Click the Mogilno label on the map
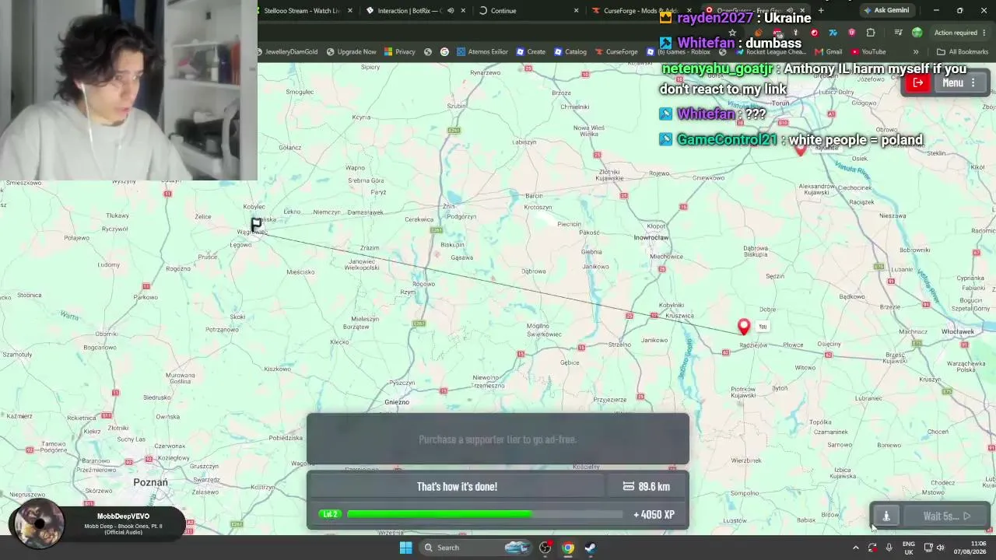 pyautogui.click(x=538, y=327)
